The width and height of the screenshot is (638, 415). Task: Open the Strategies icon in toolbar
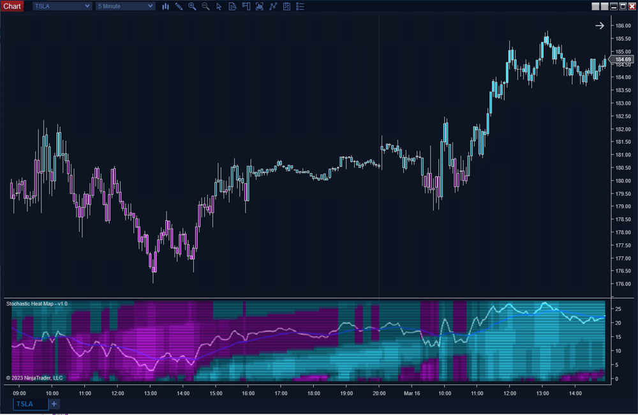click(286, 6)
